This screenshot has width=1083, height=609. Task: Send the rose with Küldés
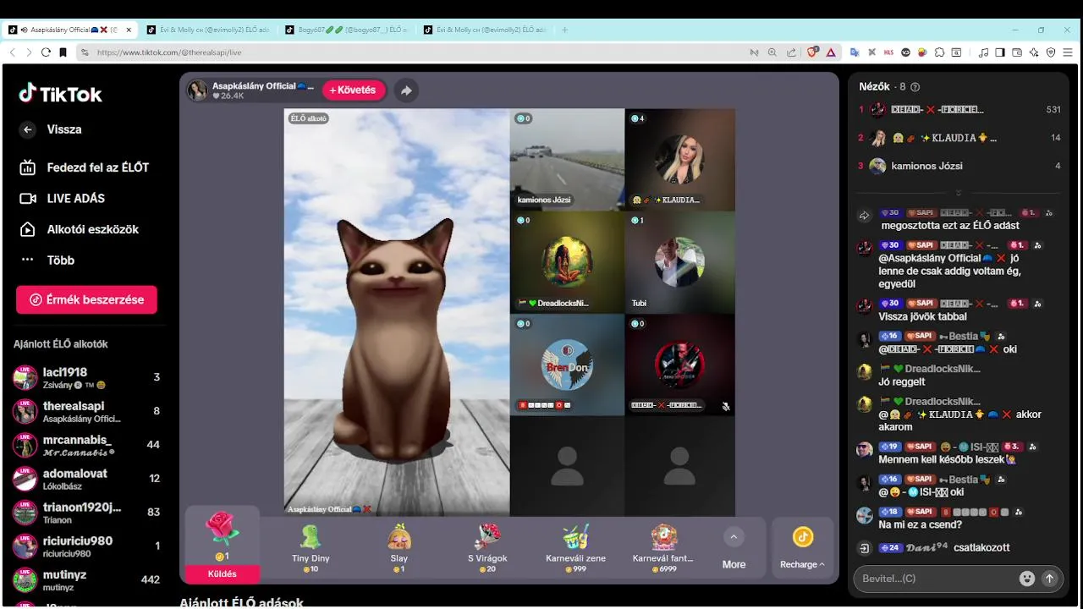pyautogui.click(x=223, y=573)
